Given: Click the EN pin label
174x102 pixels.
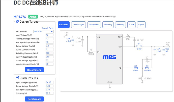Looking at the screenshot, I should coord(98,52).
